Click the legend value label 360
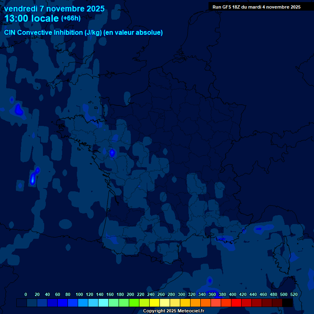Screen dimensions: 314x314 (212, 294)
